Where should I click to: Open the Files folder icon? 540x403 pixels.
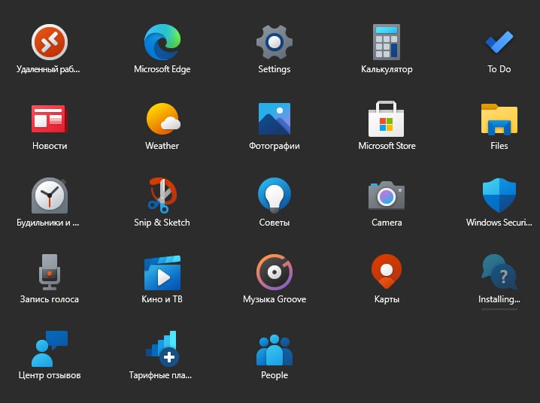tap(499, 119)
